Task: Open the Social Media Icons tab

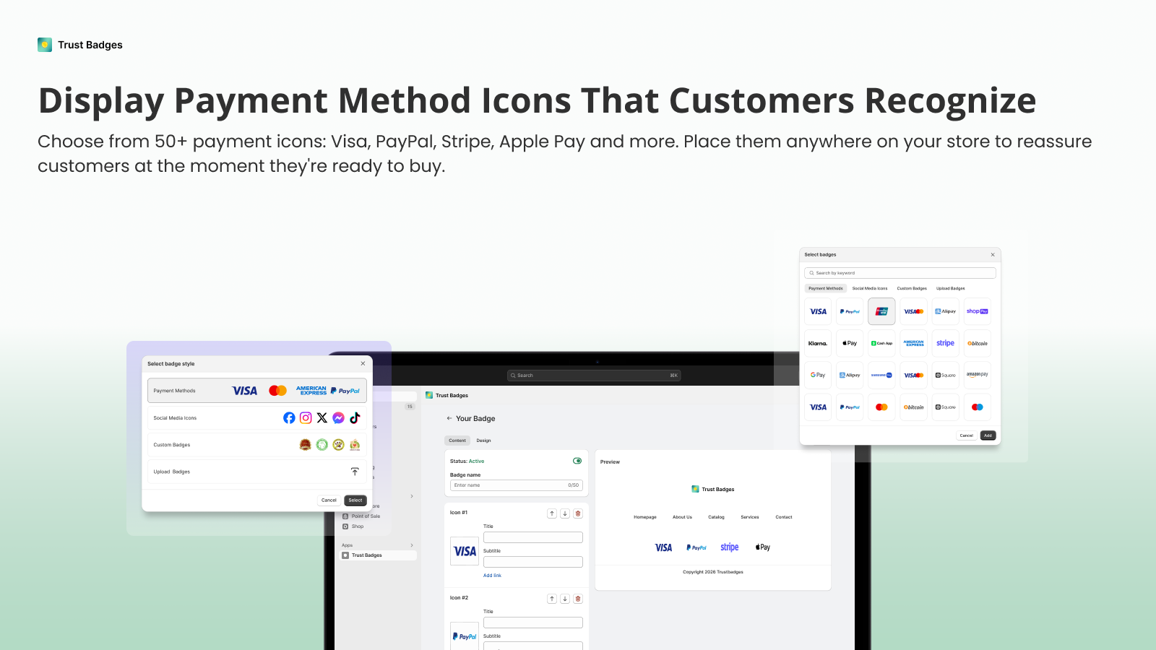Action: pos(870,288)
